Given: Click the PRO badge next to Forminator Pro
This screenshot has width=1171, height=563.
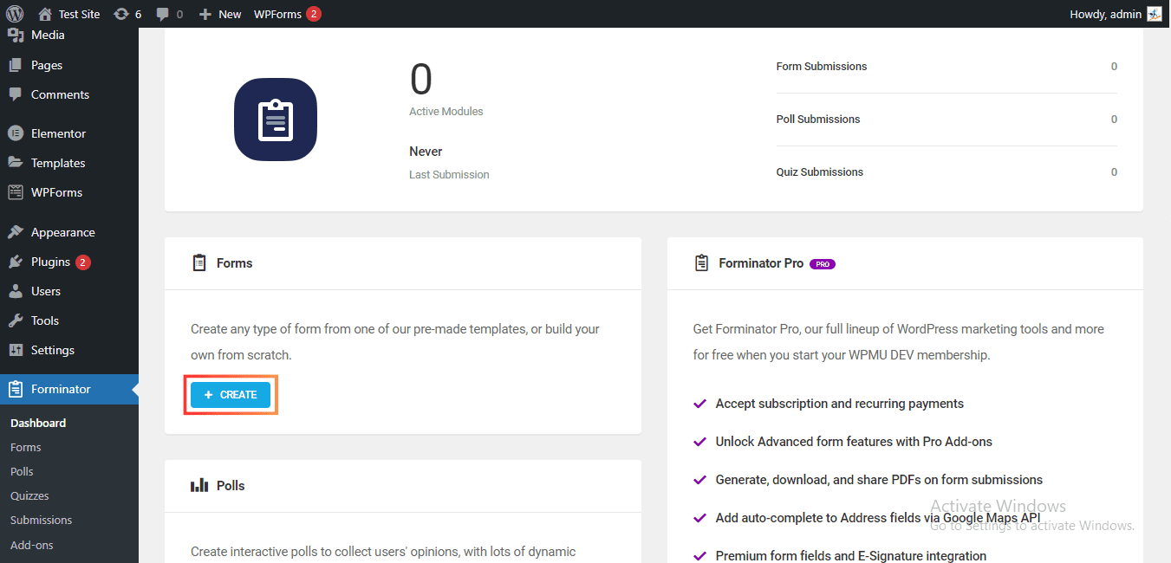Looking at the screenshot, I should point(822,263).
